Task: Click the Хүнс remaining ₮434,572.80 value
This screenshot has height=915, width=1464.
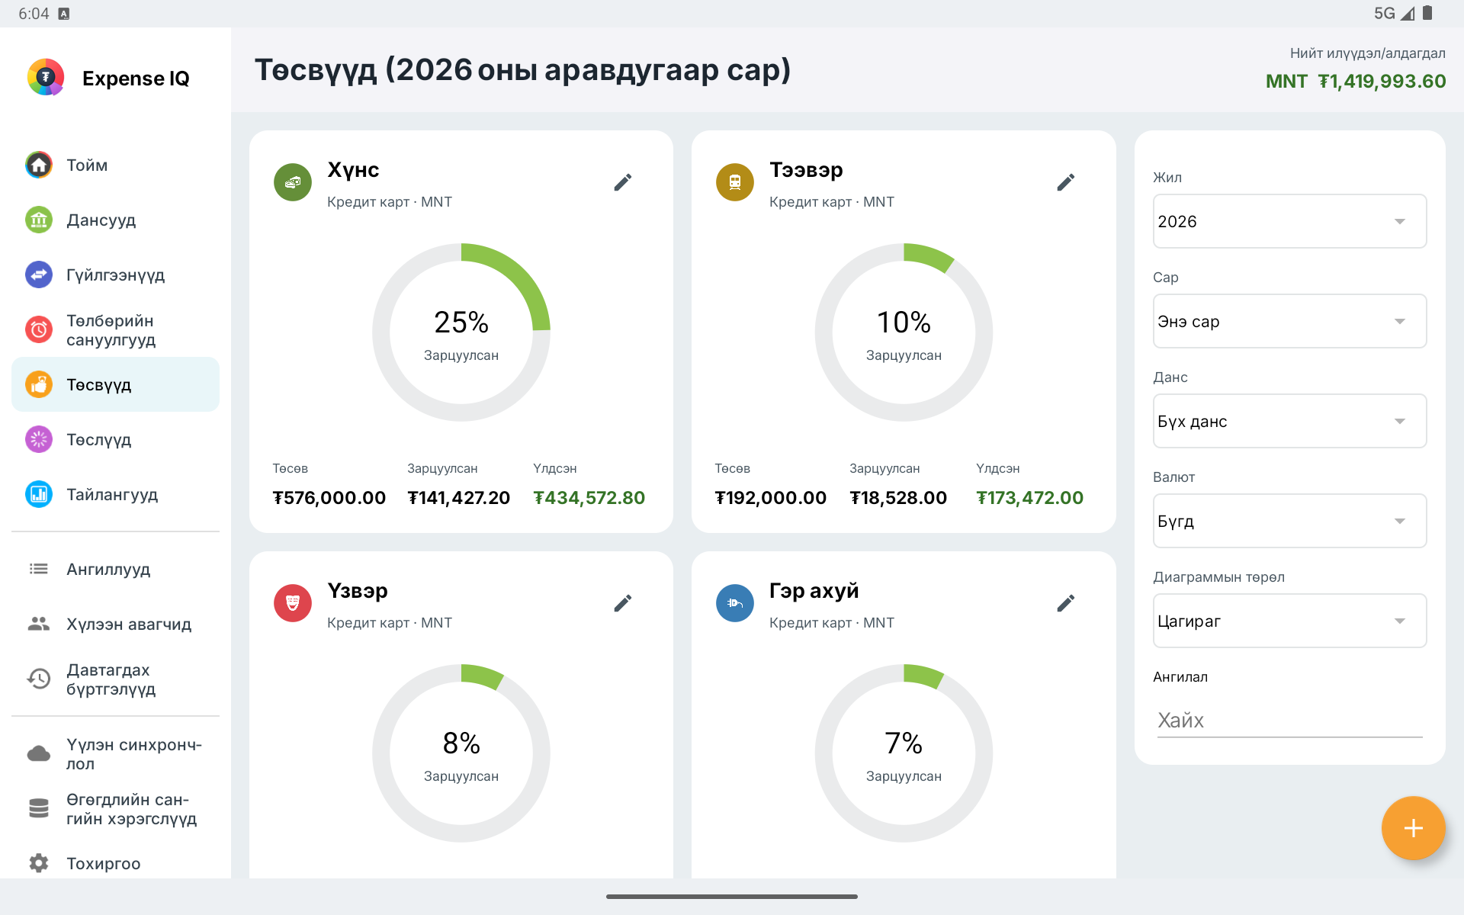Action: point(589,498)
